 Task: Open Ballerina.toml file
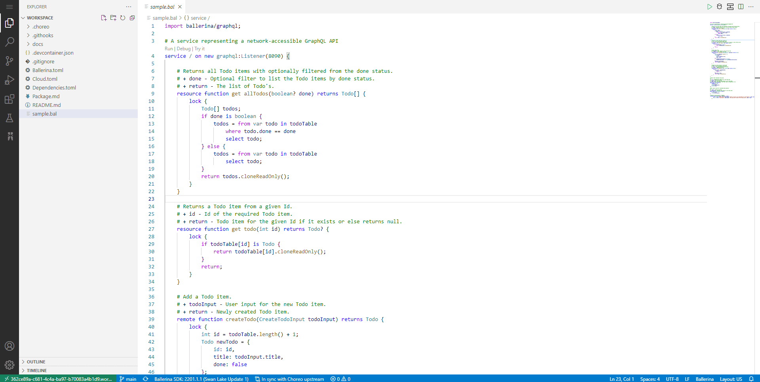point(78,70)
